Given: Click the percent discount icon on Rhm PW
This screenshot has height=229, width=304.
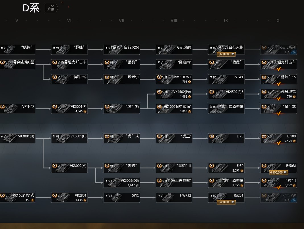Looking at the screenshot, I should (294, 200).
